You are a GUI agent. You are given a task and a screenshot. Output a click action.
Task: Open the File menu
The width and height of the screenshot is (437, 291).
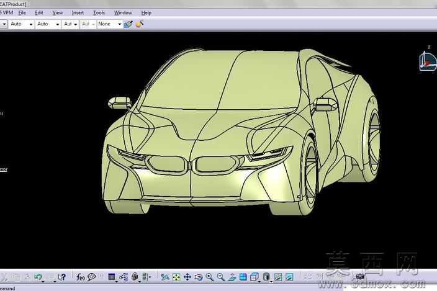22,13
